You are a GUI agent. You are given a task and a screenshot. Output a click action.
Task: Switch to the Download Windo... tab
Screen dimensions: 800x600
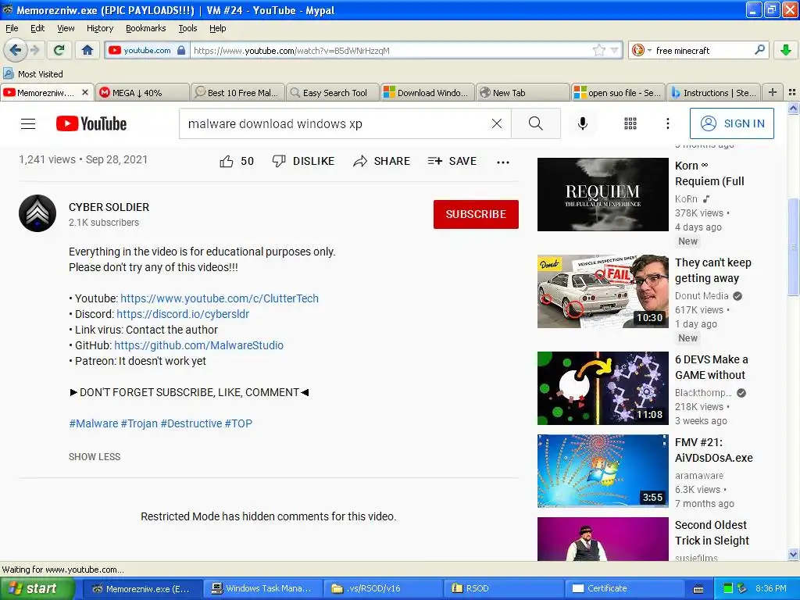(428, 93)
